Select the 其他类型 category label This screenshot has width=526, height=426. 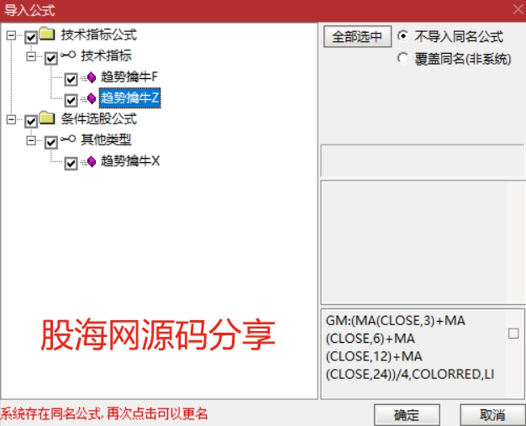106,139
